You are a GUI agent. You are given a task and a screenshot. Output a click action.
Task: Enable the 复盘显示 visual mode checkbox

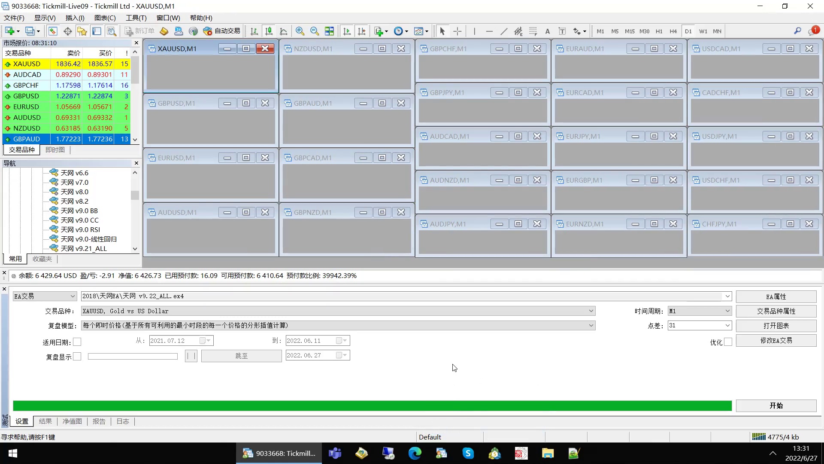coord(77,357)
